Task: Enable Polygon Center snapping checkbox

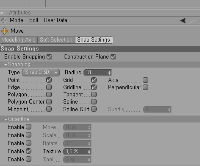Action: pos(49,102)
